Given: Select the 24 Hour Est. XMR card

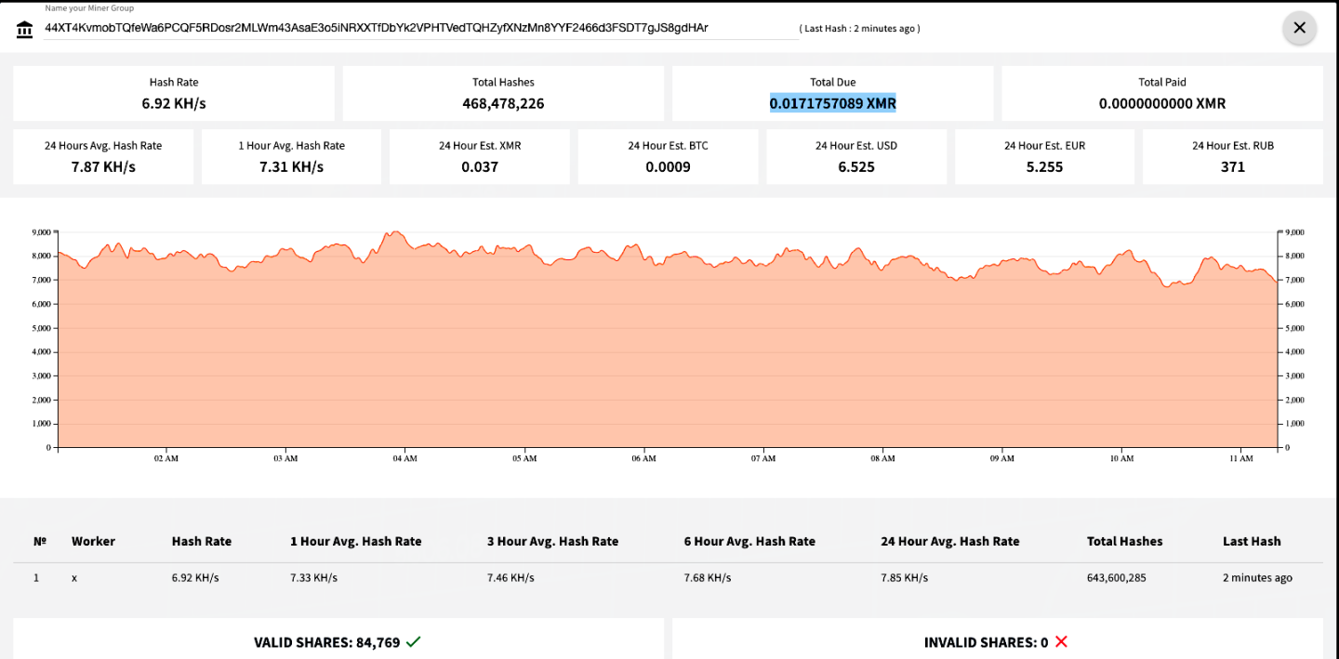Looking at the screenshot, I should [479, 156].
